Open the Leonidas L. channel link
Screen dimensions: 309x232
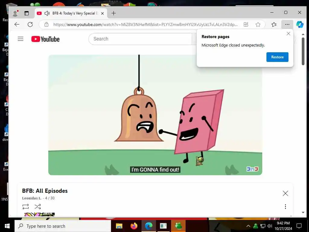click(32, 198)
